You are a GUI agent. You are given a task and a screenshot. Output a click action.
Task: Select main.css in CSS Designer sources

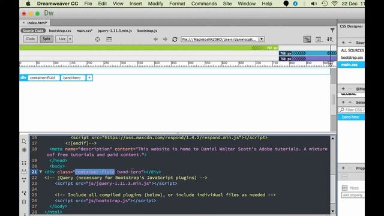click(352, 65)
